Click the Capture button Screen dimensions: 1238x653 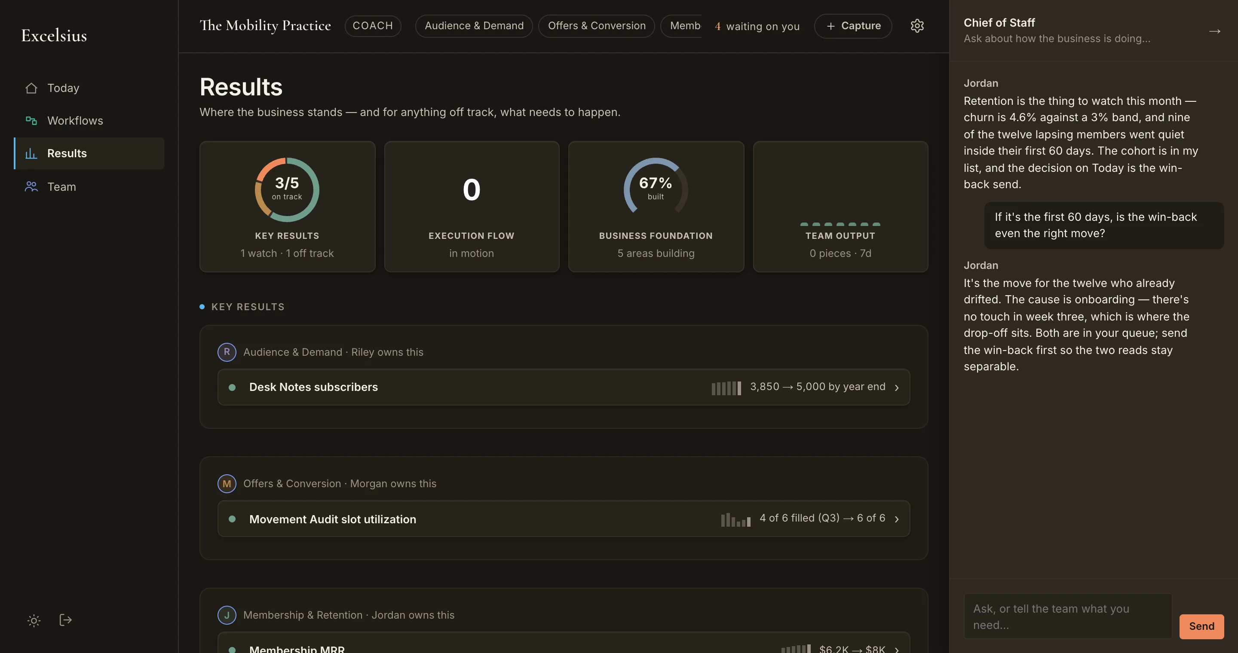(x=853, y=26)
